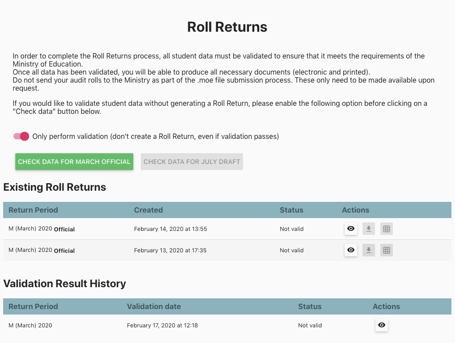Click 'Return Period' header in Existing Roll Returns
Screen dimensions: 455x343
click(33, 210)
